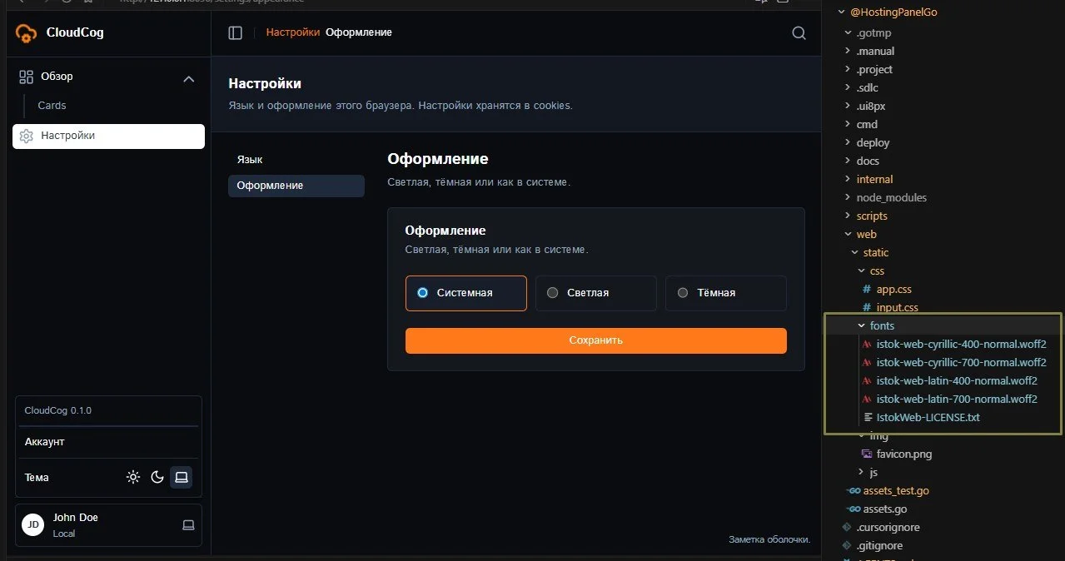
Task: Collapse the static folder
Action: pos(855,253)
